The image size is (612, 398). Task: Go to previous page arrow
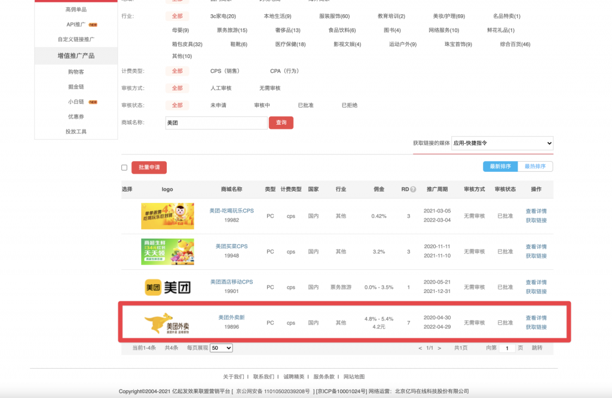[x=420, y=348]
